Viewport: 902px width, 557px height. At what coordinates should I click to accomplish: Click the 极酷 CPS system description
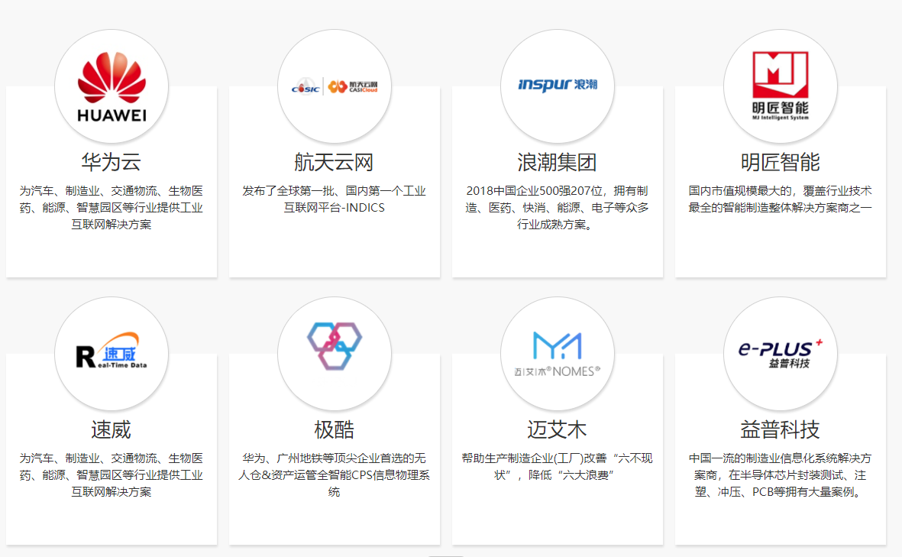335,474
